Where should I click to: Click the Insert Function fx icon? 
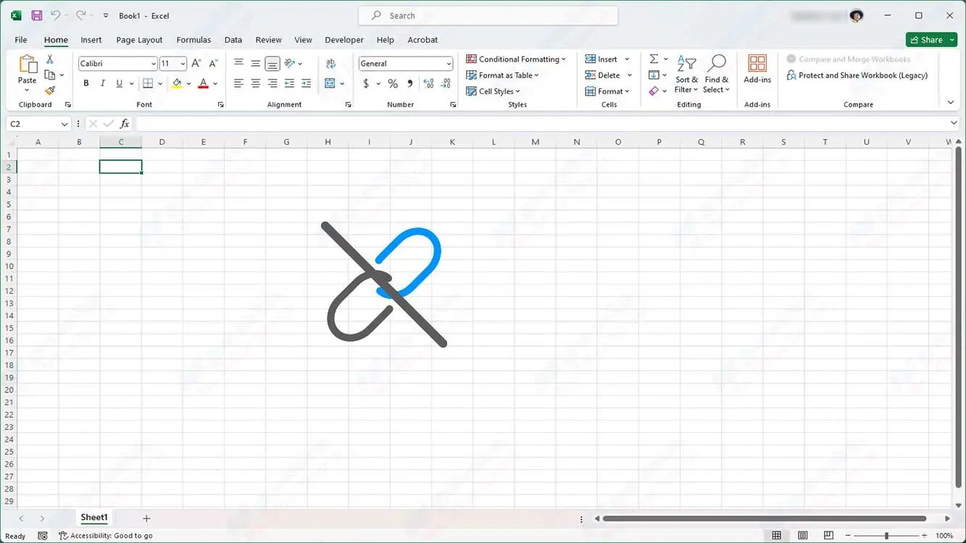(x=125, y=124)
